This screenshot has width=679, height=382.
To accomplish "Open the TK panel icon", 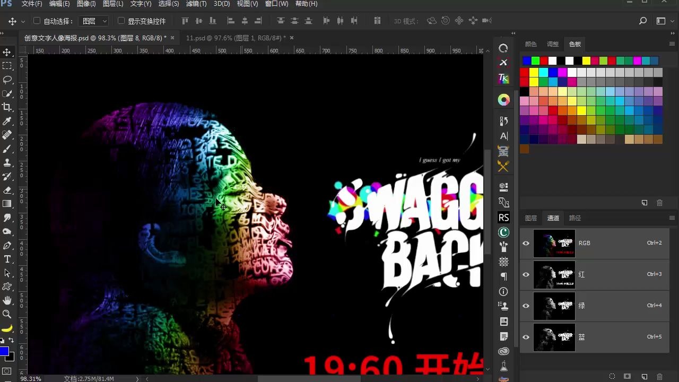I will point(503,78).
